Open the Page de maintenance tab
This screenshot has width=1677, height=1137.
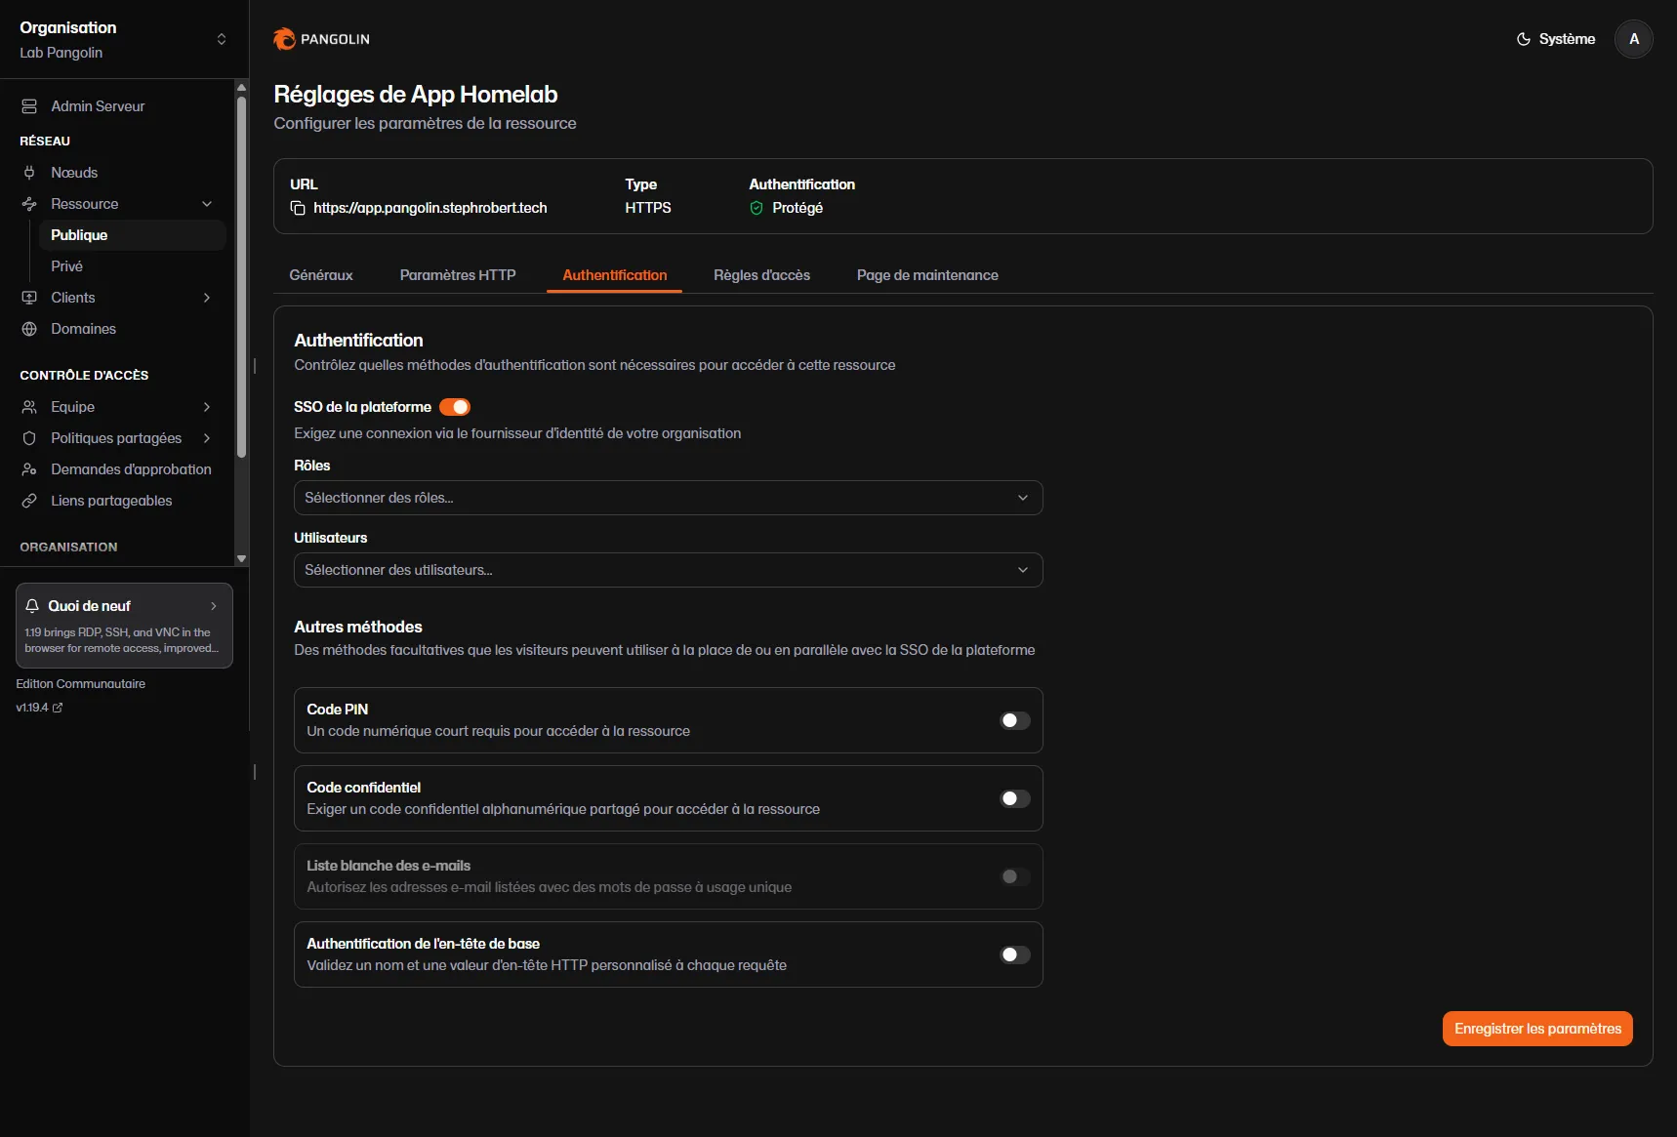pos(927,275)
